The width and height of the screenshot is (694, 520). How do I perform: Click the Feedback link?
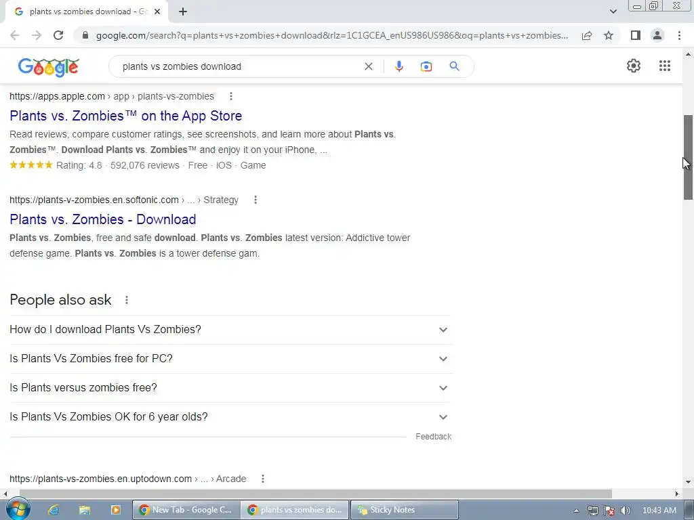(x=433, y=437)
